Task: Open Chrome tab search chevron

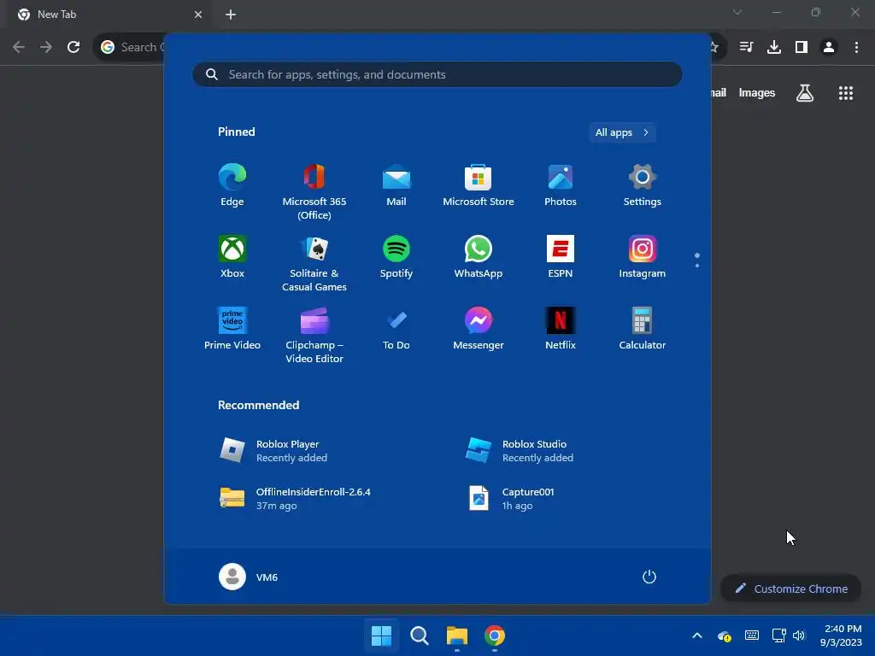Action: click(x=737, y=12)
